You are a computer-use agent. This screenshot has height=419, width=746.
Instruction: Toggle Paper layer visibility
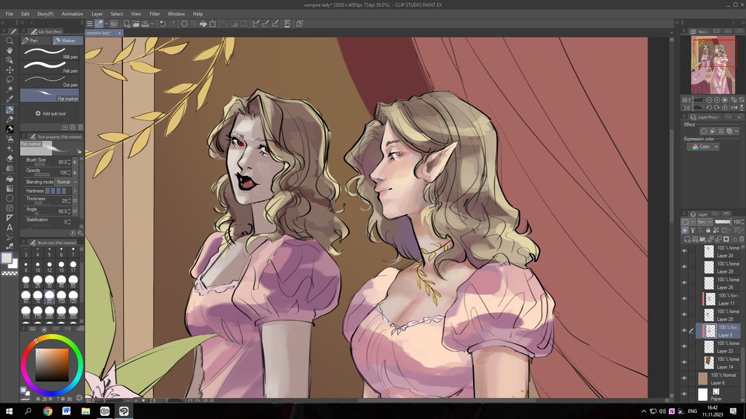[x=684, y=394]
